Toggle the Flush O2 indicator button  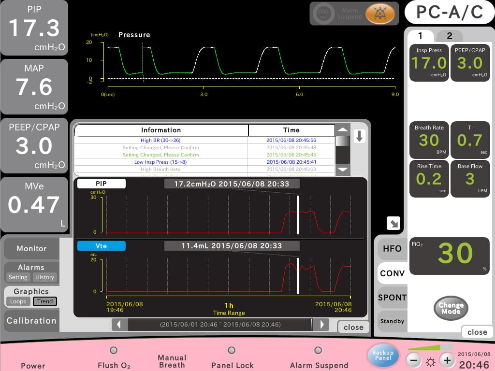(114, 350)
